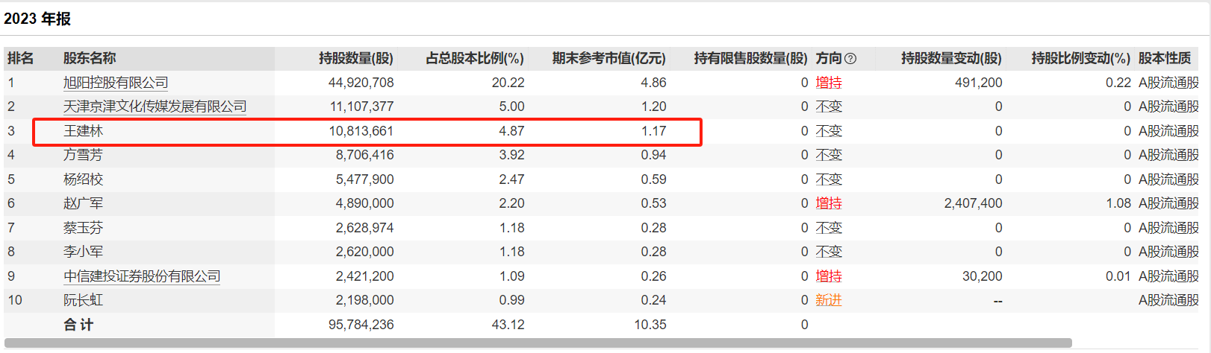This screenshot has height=353, width=1211.
Task: Open the 旭阳控股有限公司 shareholder link
Action: pos(116,83)
